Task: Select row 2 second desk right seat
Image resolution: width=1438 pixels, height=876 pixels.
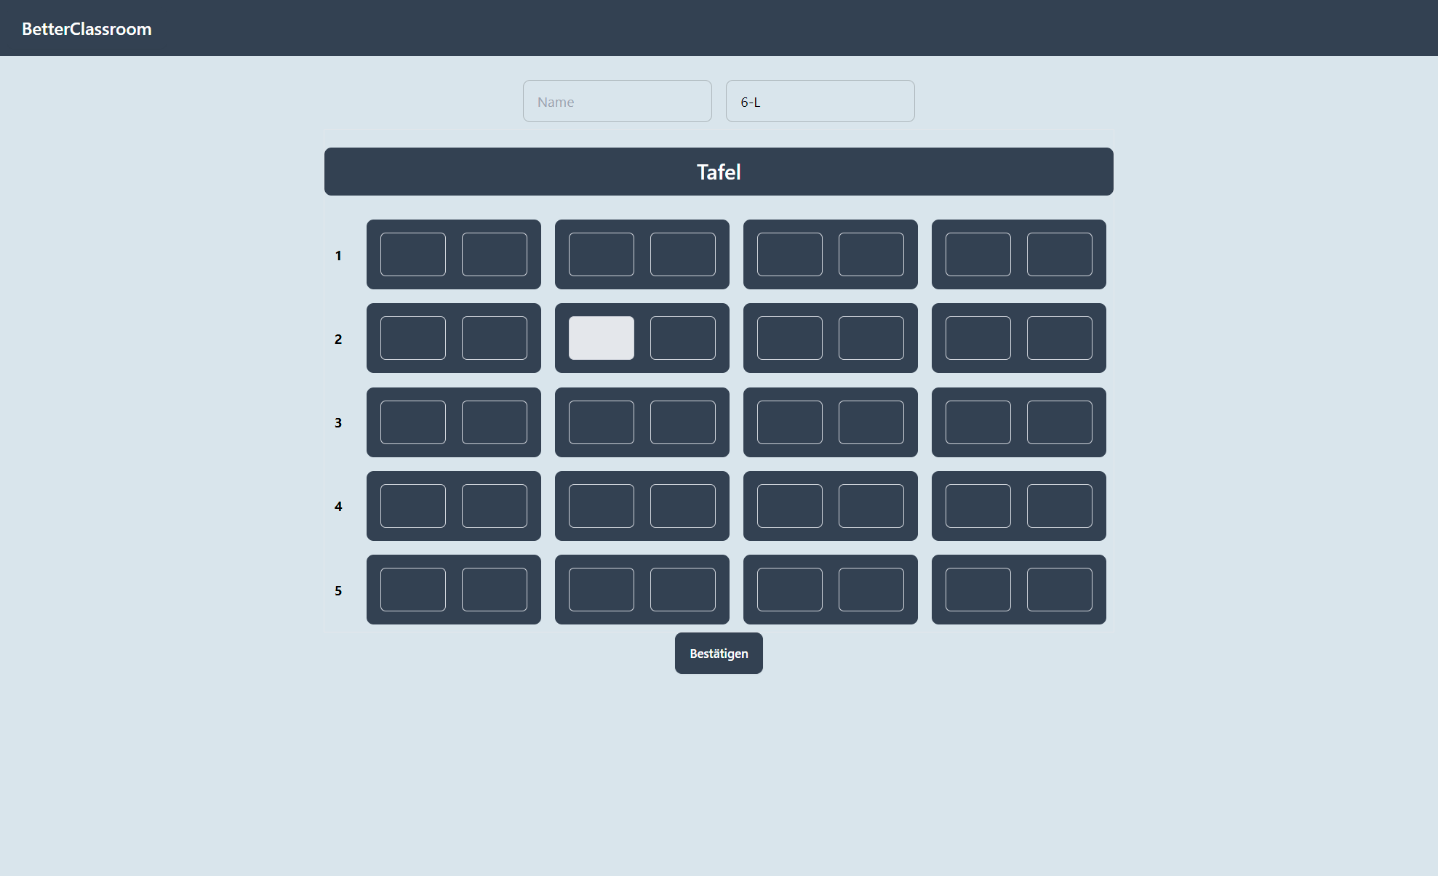Action: tap(682, 338)
